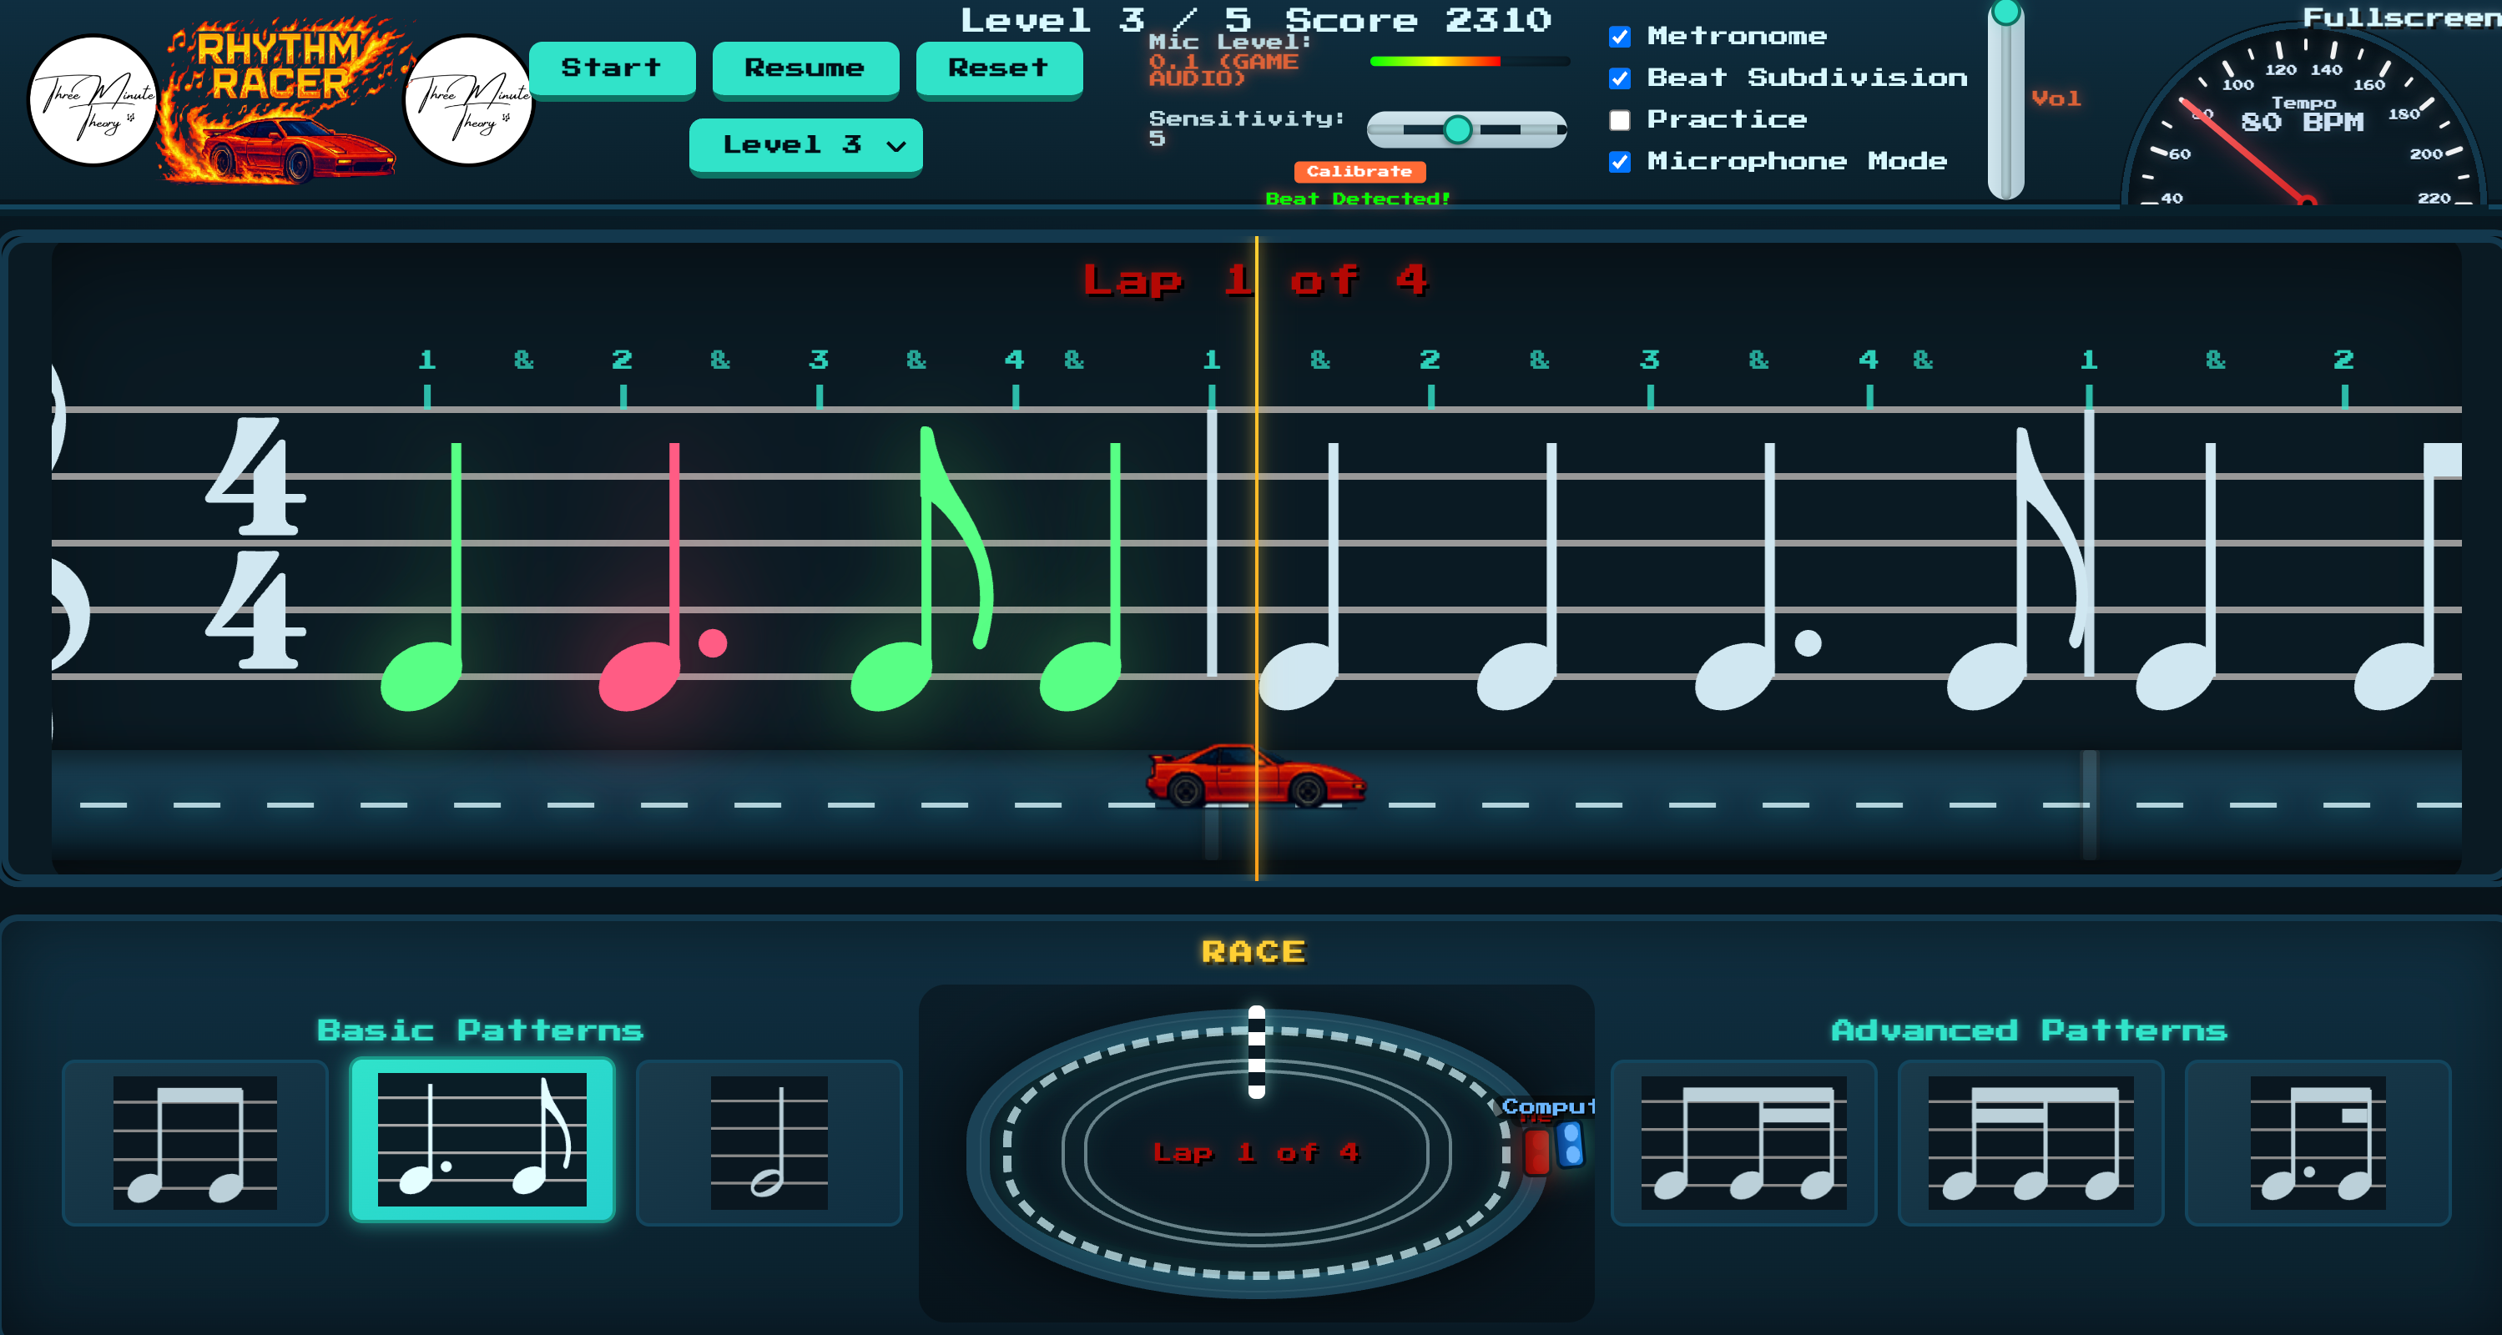Choose the eighth and two sixteenths pattern
2502x1335 pixels.
(x=1743, y=1143)
